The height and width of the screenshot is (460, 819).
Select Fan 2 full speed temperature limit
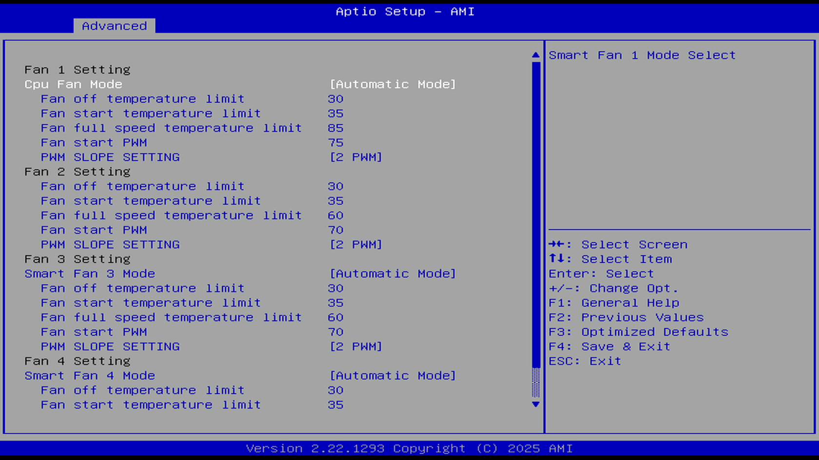point(171,216)
